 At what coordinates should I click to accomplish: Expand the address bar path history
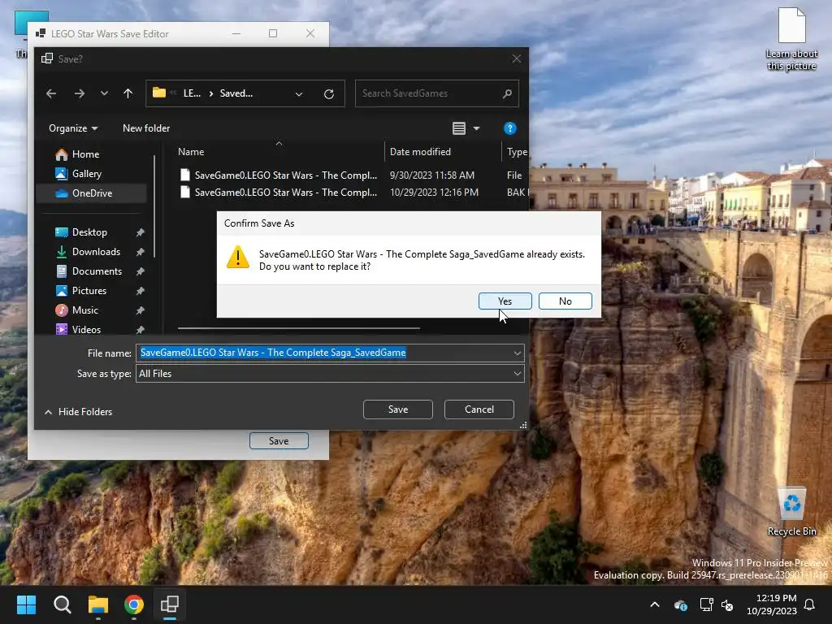point(299,94)
